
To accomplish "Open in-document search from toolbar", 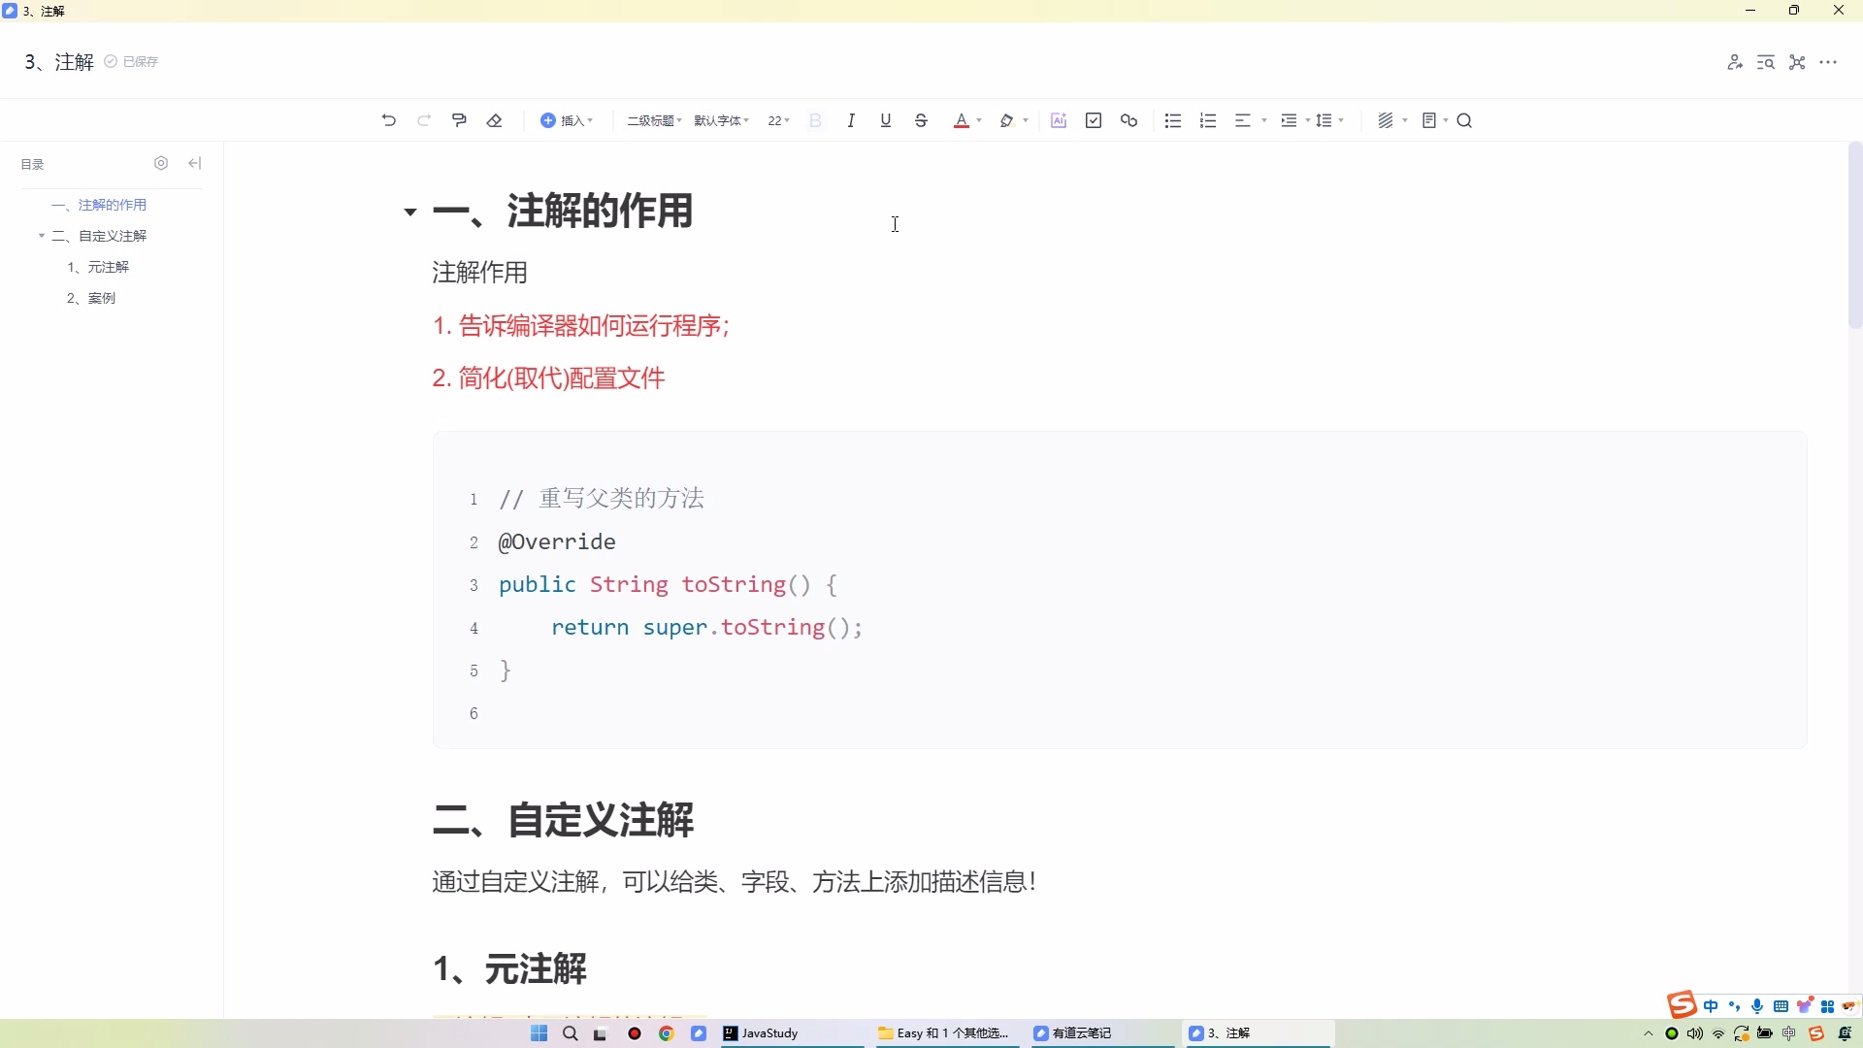I will tap(1464, 119).
